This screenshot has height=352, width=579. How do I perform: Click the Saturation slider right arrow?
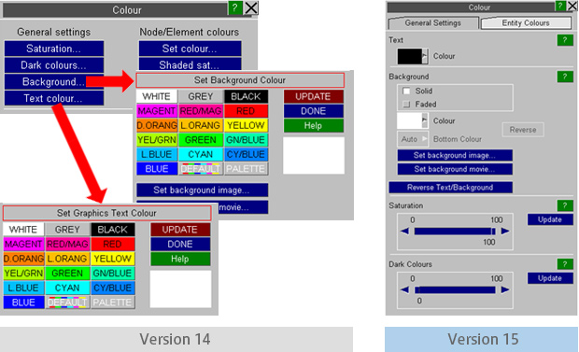[505, 232]
